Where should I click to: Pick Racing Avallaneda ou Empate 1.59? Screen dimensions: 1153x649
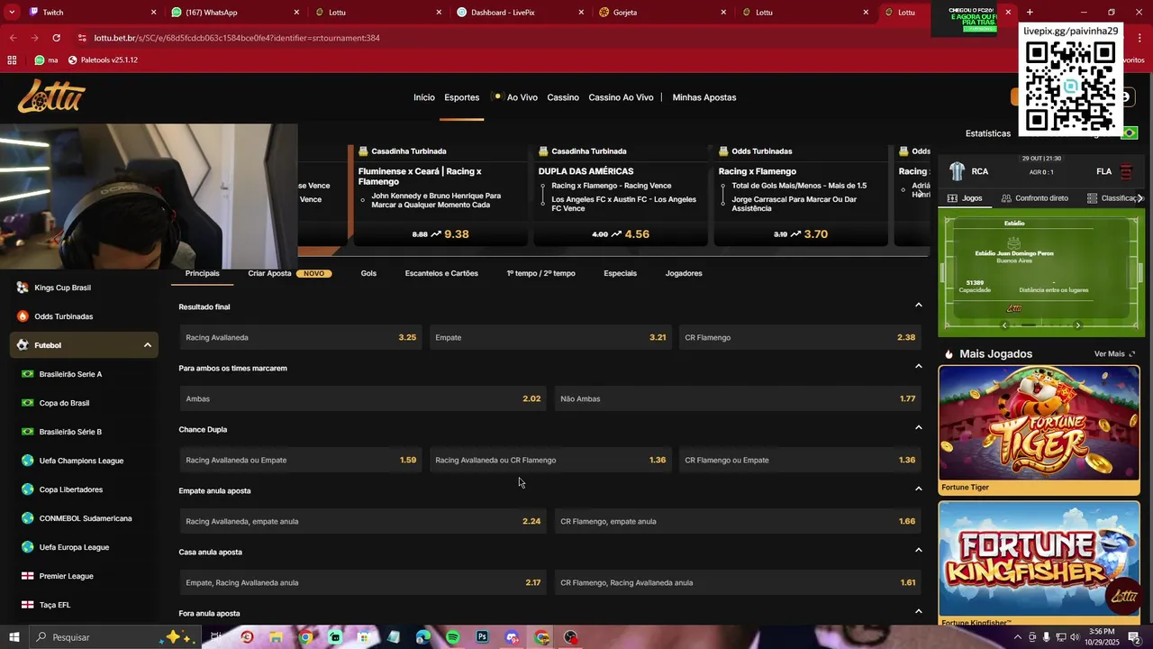(x=301, y=460)
